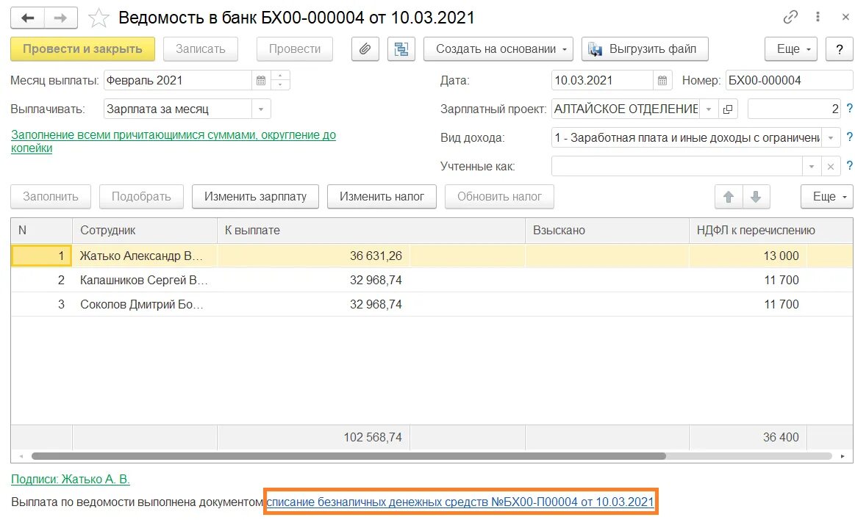Mark document as favorite with star

[99, 18]
